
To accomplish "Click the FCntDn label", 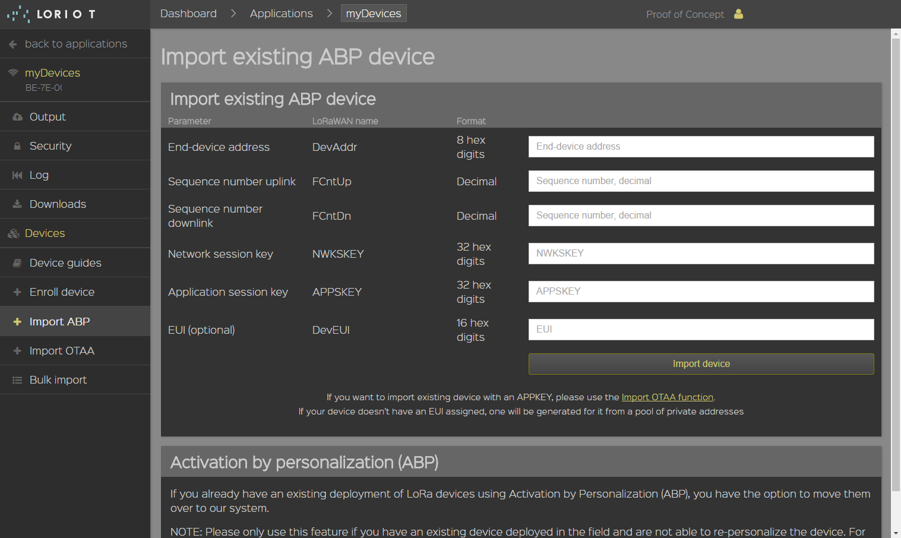I will [x=331, y=216].
